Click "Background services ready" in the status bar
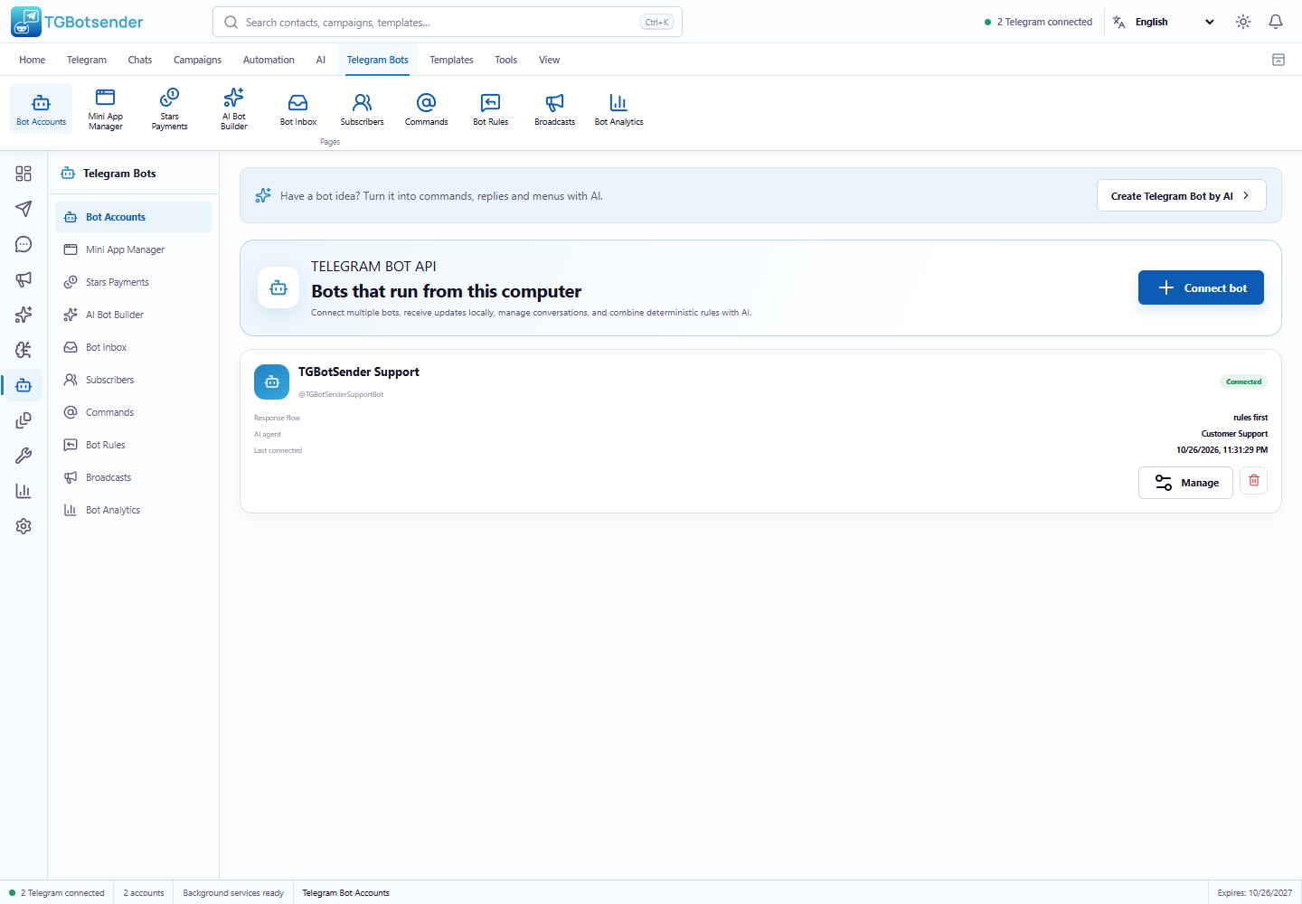 click(x=233, y=893)
